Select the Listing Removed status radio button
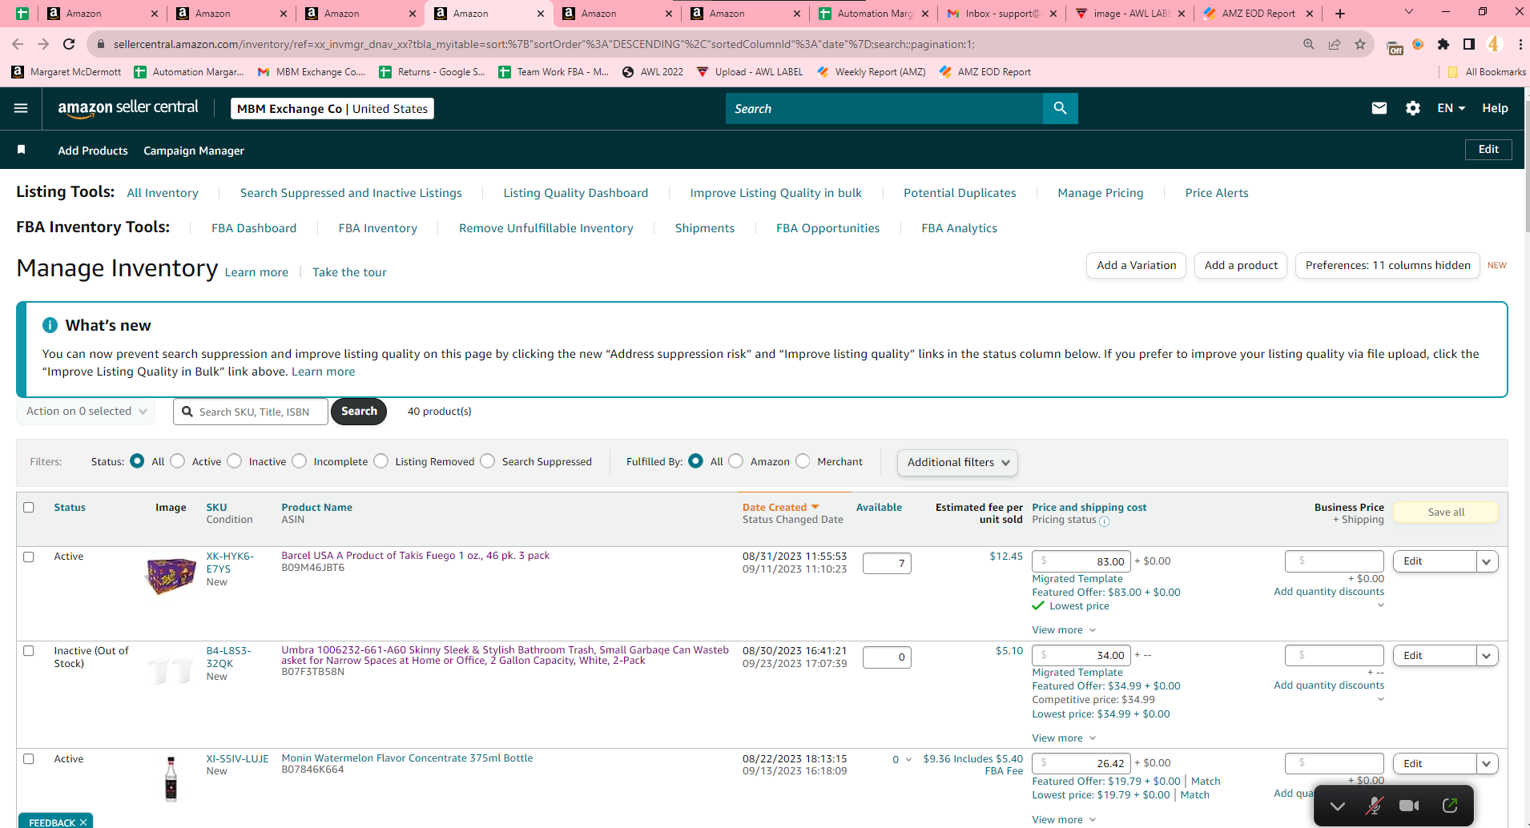Screen dimensions: 1530x828 click(x=381, y=461)
